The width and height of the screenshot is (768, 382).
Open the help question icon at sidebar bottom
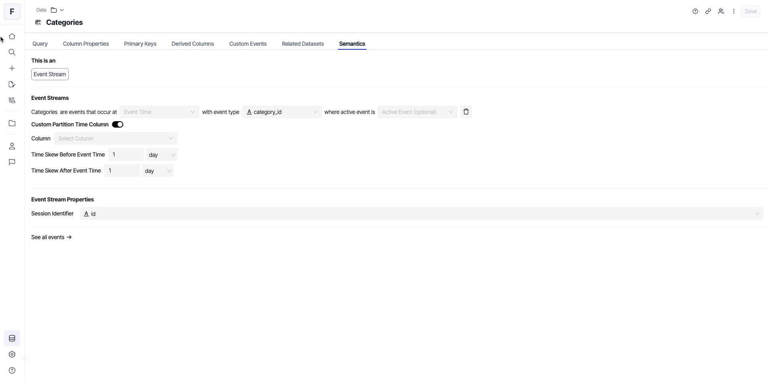(12, 371)
